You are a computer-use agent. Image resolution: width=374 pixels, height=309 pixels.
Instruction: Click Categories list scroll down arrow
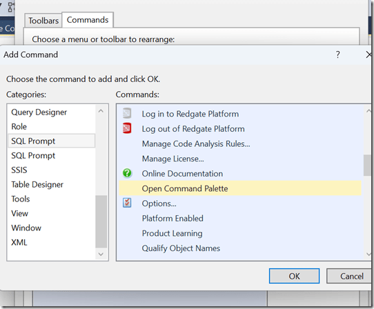click(101, 254)
